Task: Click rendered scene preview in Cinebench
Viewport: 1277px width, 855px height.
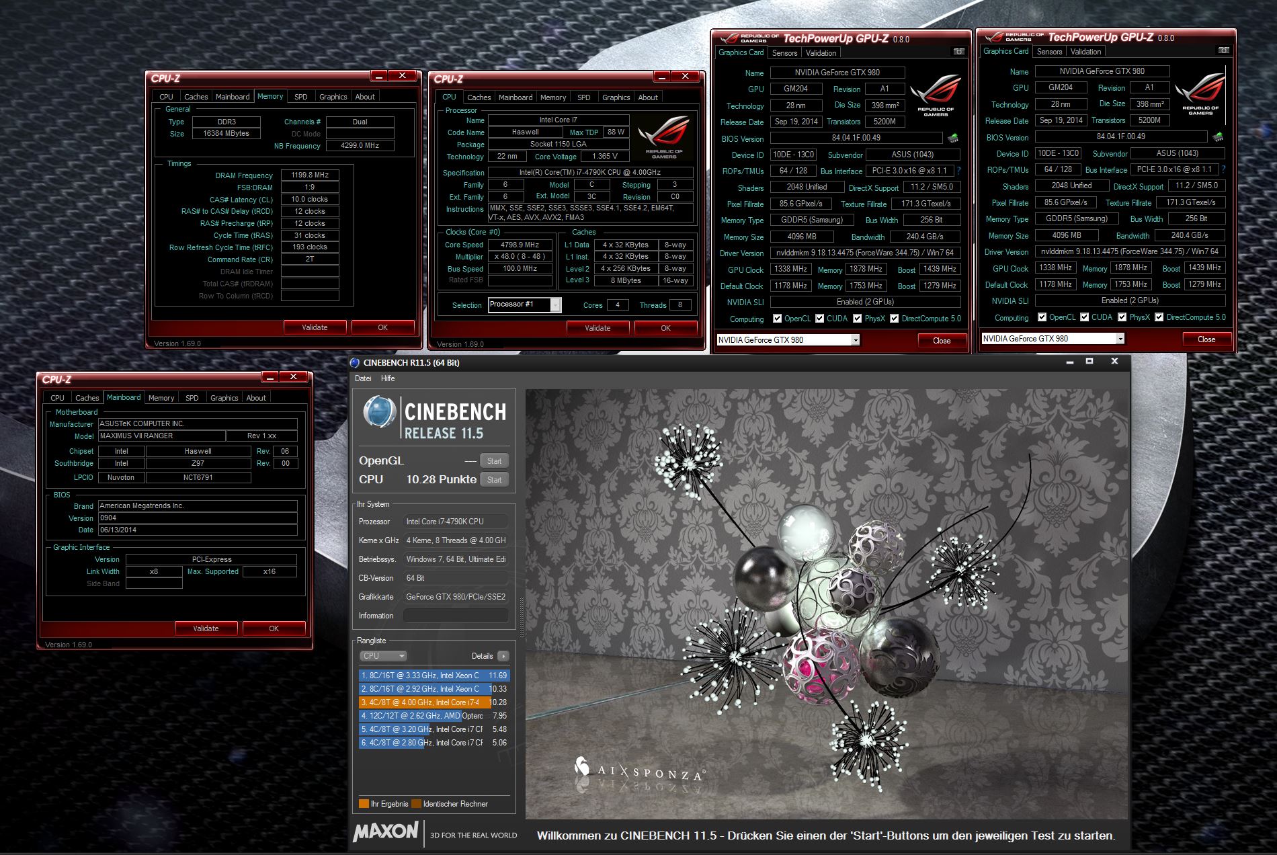Action: pyautogui.click(x=826, y=604)
